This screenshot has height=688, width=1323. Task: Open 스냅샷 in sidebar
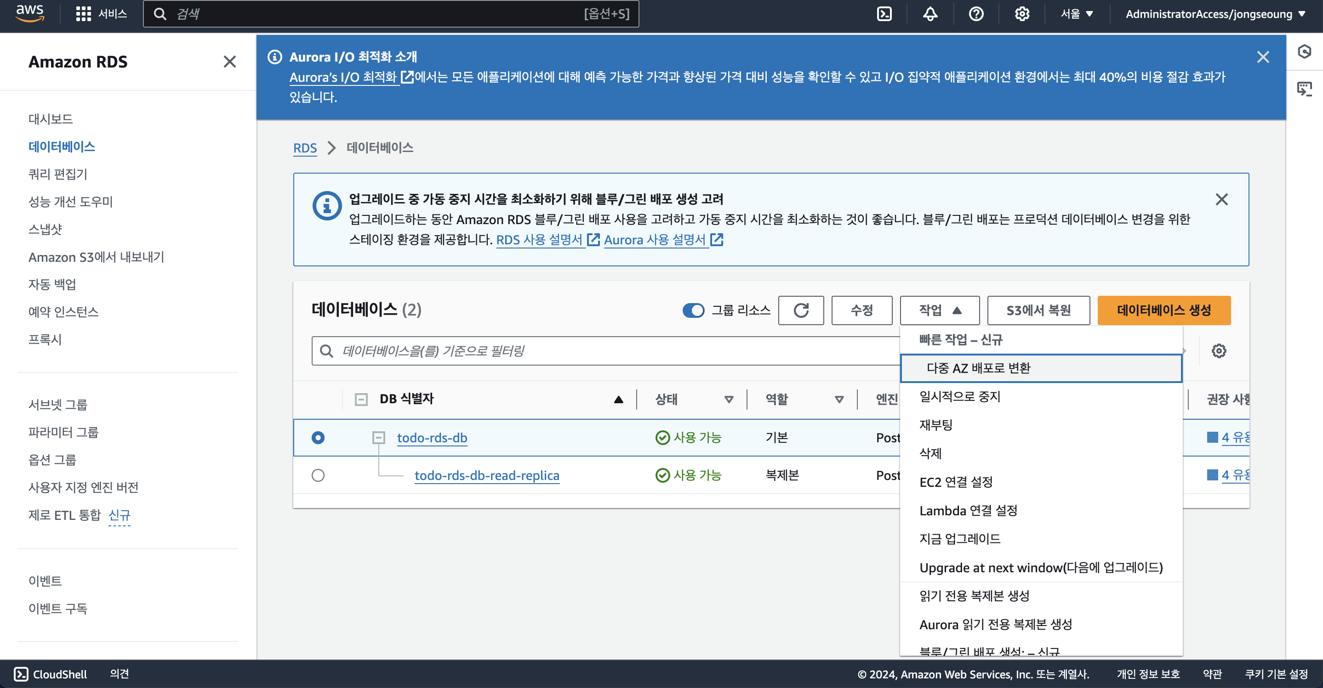pyautogui.click(x=45, y=229)
